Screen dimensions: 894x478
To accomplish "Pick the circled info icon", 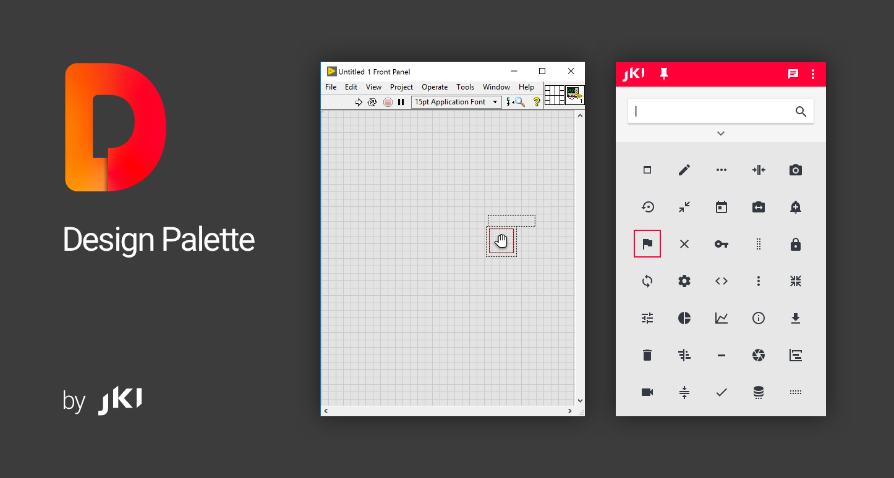I will [759, 318].
